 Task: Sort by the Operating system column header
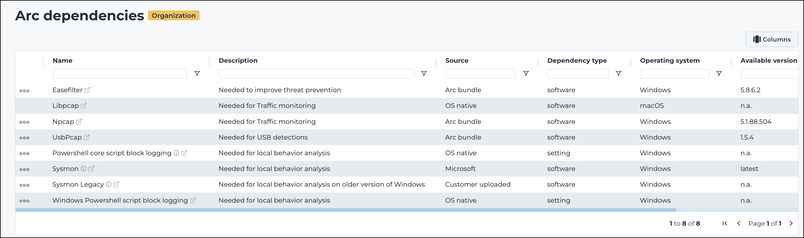point(670,61)
